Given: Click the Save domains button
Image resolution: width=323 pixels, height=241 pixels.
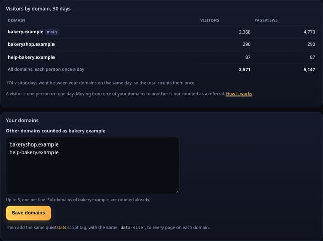Looking at the screenshot, I should click(x=28, y=213).
